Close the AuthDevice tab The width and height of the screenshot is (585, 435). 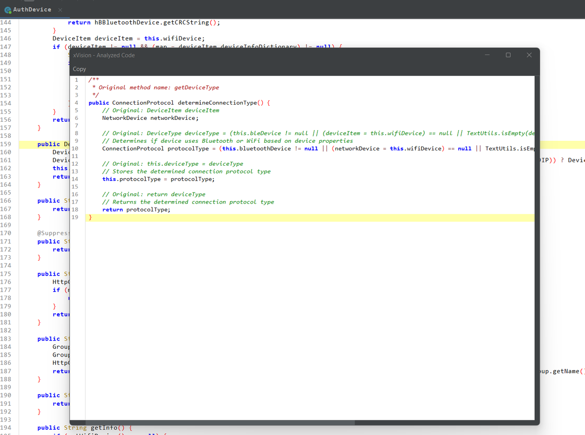pyautogui.click(x=59, y=9)
